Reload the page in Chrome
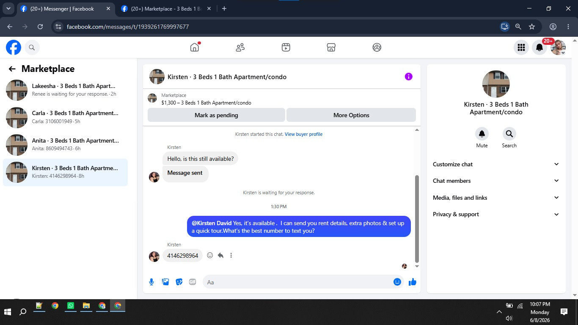This screenshot has width=578, height=325. tap(40, 26)
